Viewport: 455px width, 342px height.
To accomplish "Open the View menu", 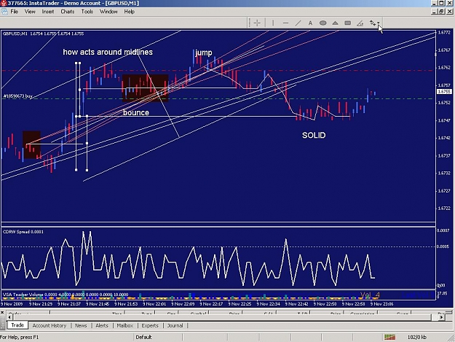I will coord(30,12).
